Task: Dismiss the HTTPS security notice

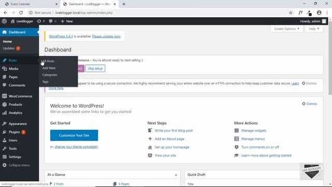Action: click(x=309, y=83)
